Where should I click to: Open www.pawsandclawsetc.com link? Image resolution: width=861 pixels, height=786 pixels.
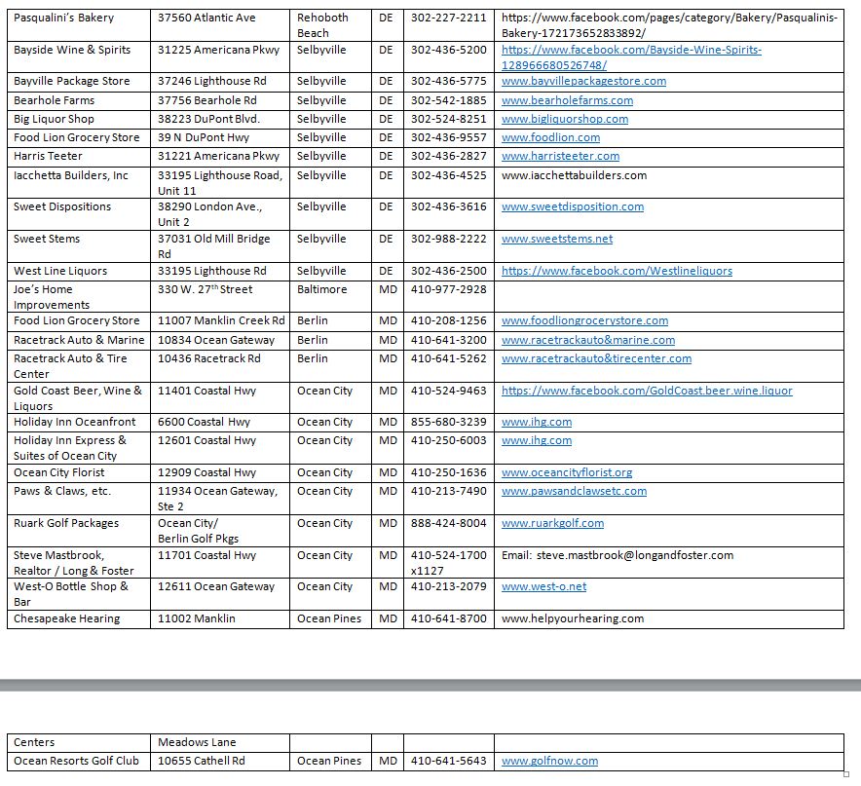click(574, 492)
